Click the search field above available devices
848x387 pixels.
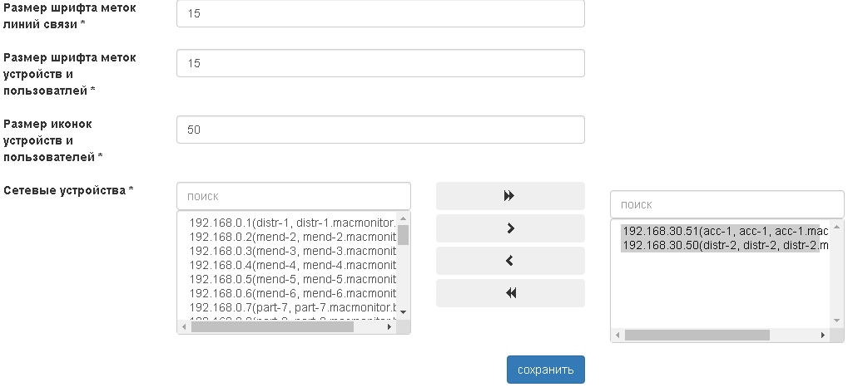click(x=293, y=196)
